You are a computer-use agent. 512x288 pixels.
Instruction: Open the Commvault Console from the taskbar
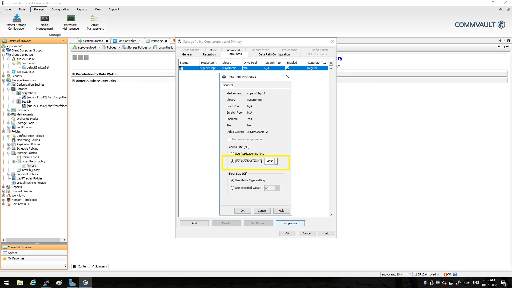tap(85, 282)
